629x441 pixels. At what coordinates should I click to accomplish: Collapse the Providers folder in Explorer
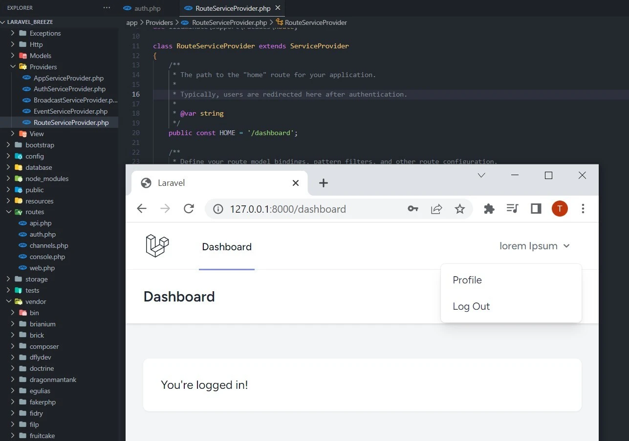pyautogui.click(x=12, y=66)
